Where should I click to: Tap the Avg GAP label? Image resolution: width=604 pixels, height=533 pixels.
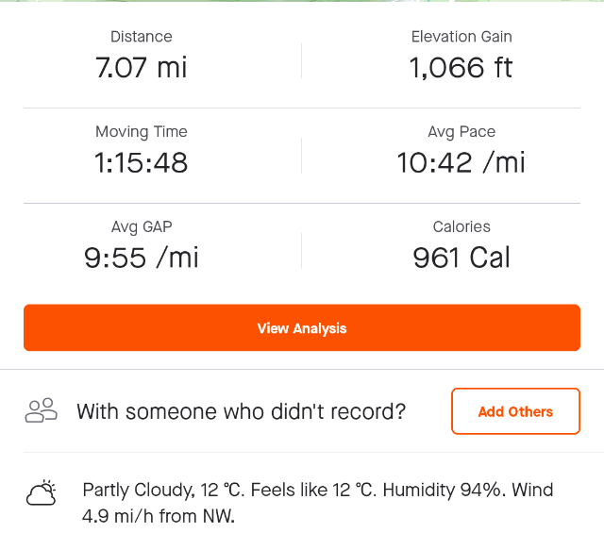(x=142, y=226)
